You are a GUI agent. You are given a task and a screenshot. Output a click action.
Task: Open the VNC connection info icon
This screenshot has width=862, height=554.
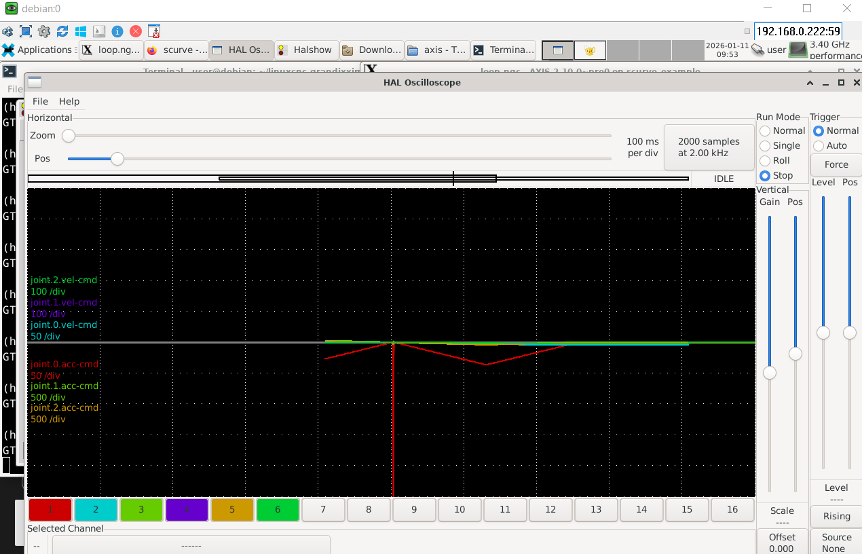117,31
